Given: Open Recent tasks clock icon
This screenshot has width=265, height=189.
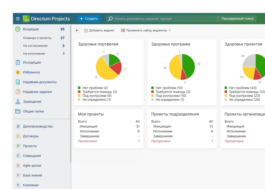Looking at the screenshot, I should (18, 92).
